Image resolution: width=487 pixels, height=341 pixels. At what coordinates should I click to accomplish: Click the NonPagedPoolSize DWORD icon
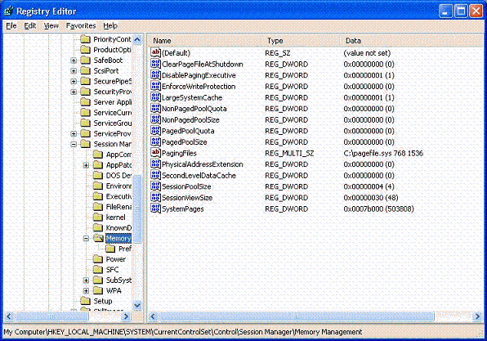tap(155, 119)
